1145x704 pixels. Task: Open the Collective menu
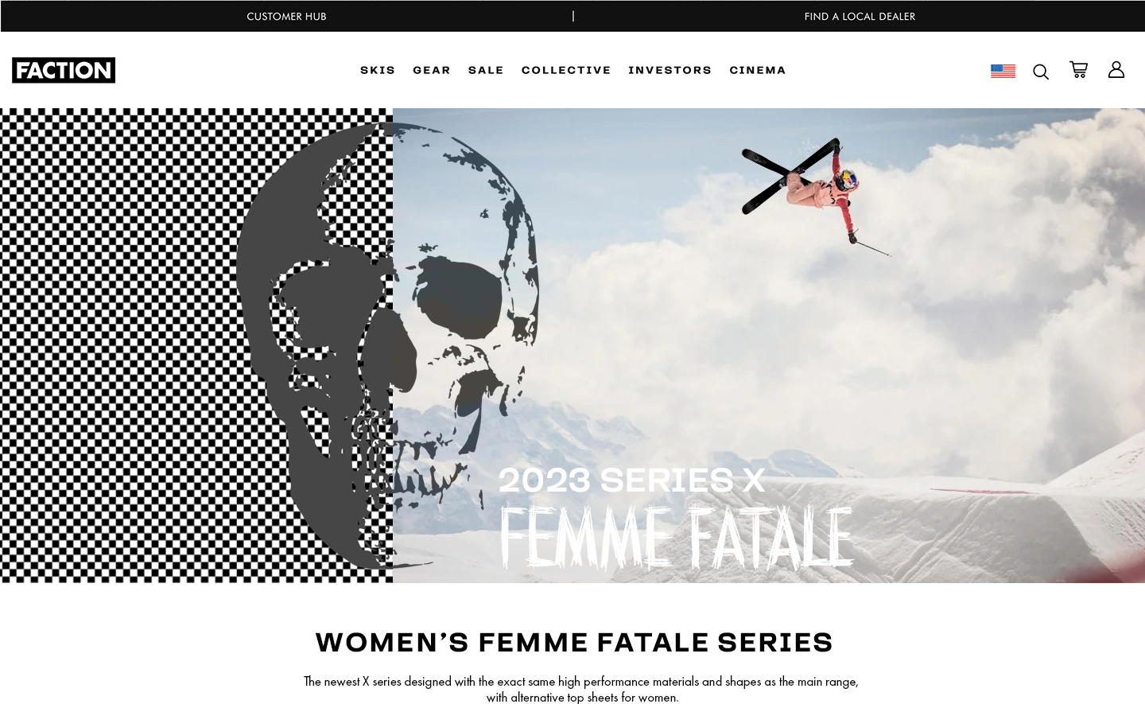[x=566, y=70]
